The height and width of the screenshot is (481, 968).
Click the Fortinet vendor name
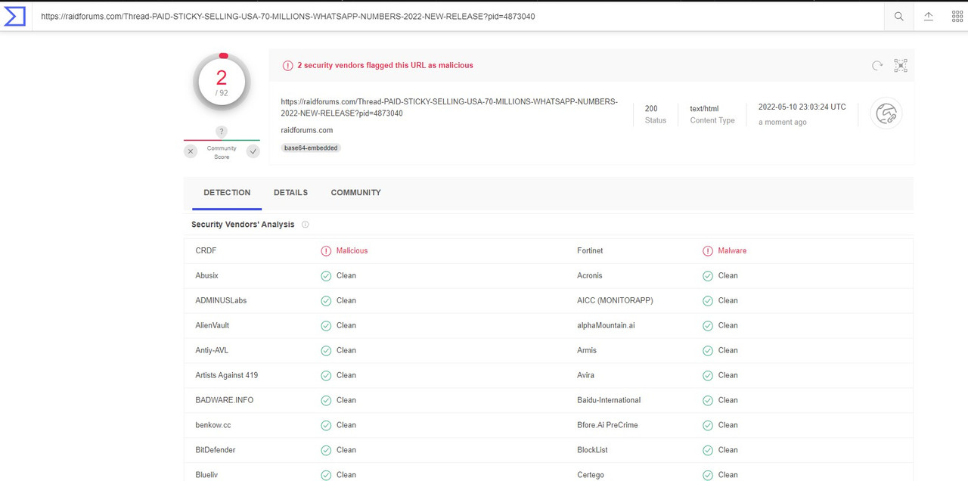pos(590,251)
